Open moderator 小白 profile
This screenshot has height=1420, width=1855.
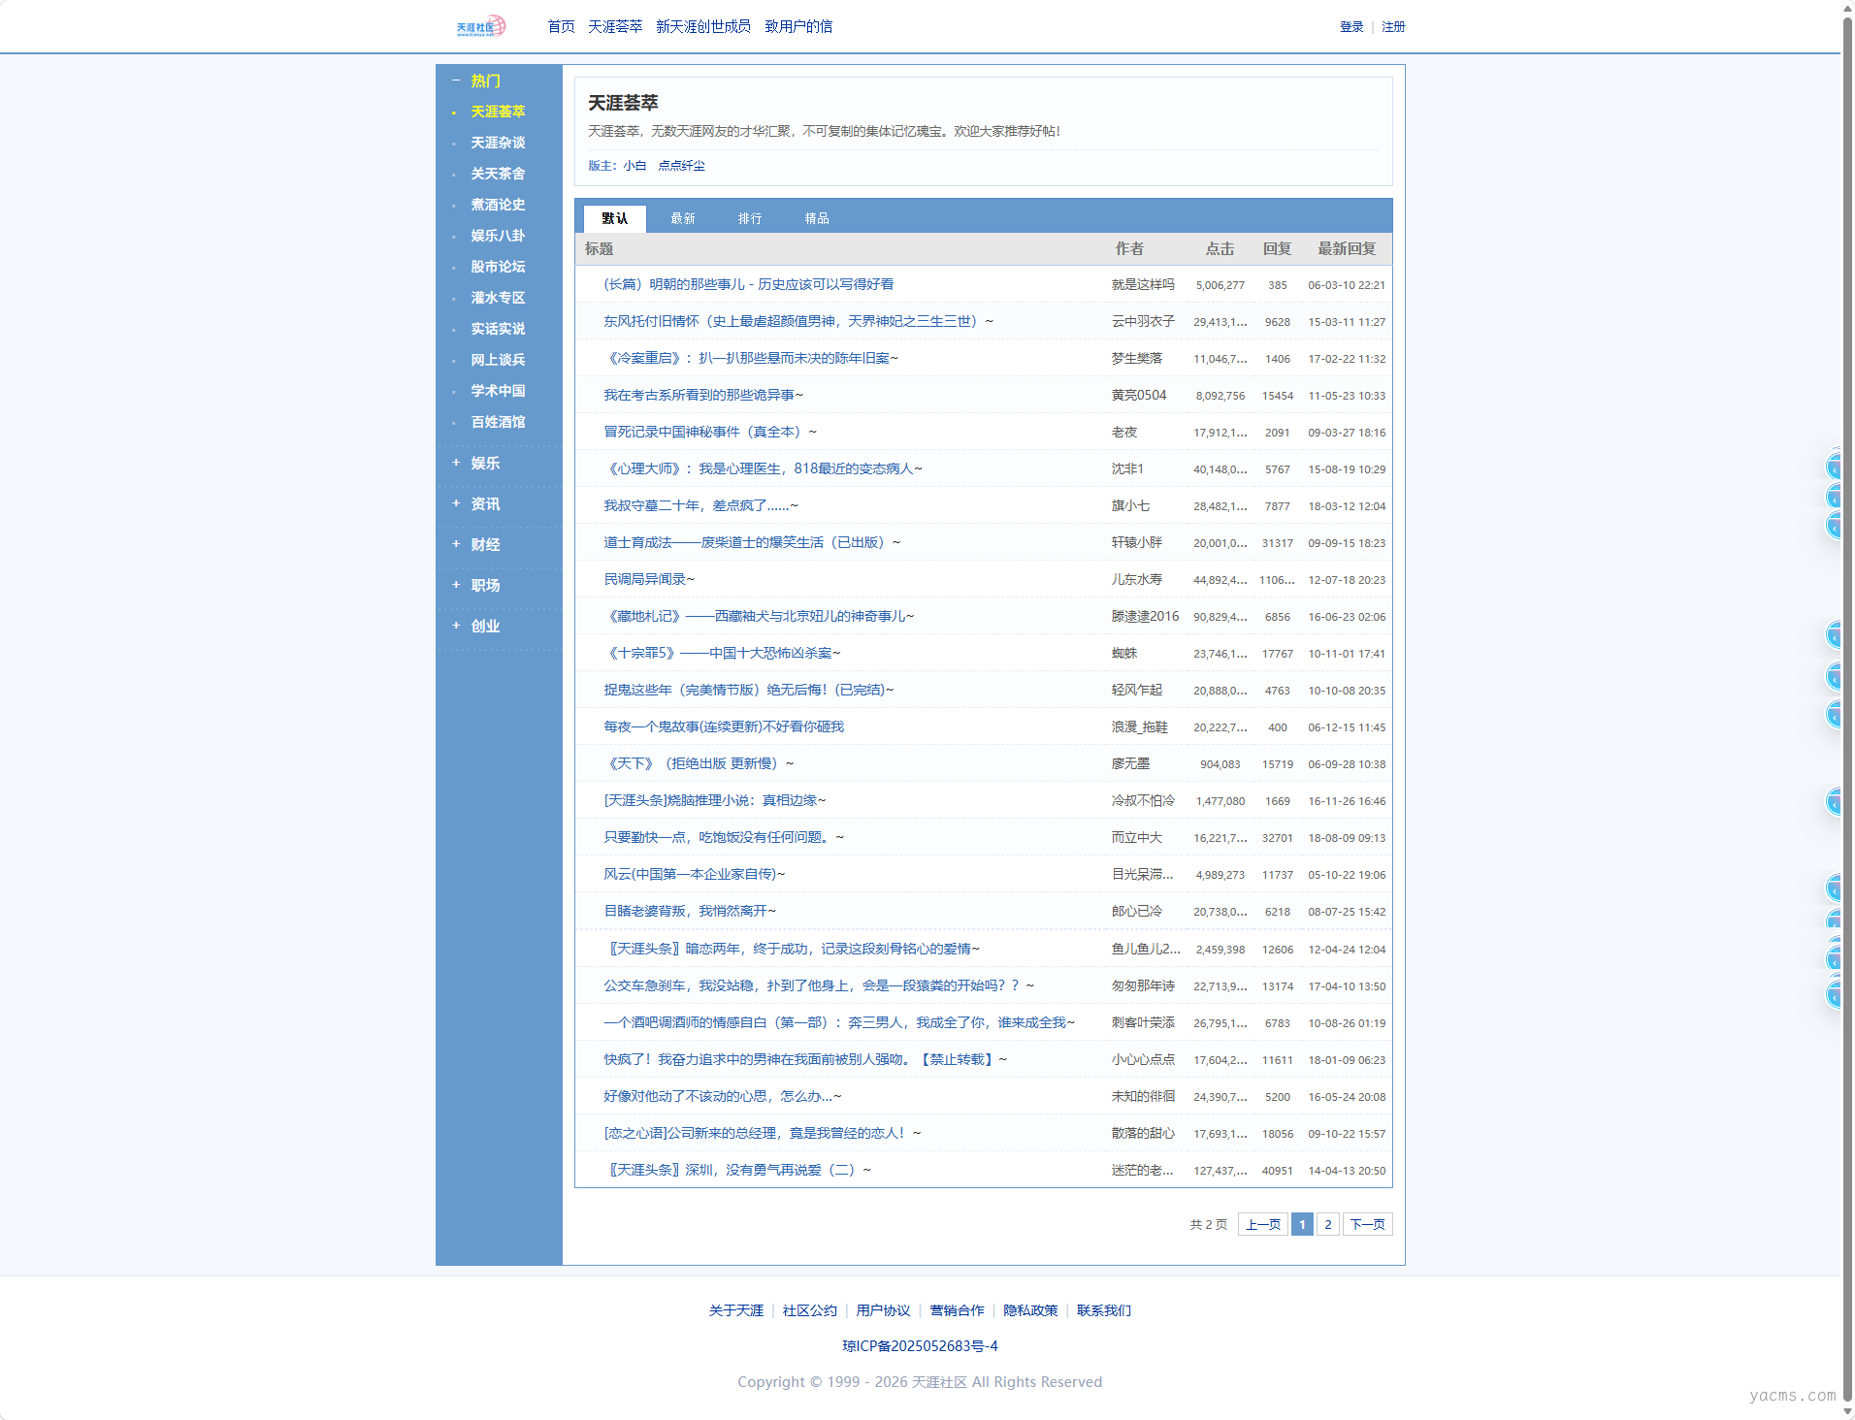635,166
